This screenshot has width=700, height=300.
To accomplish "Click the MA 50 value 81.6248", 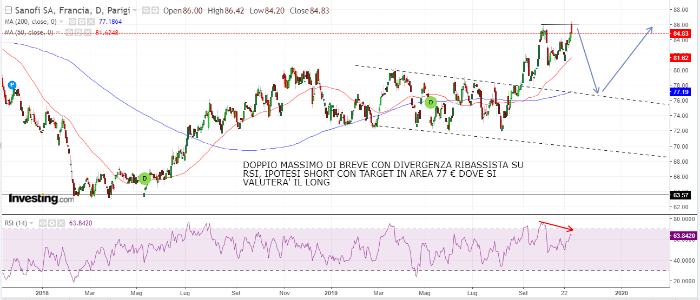I will click(107, 32).
